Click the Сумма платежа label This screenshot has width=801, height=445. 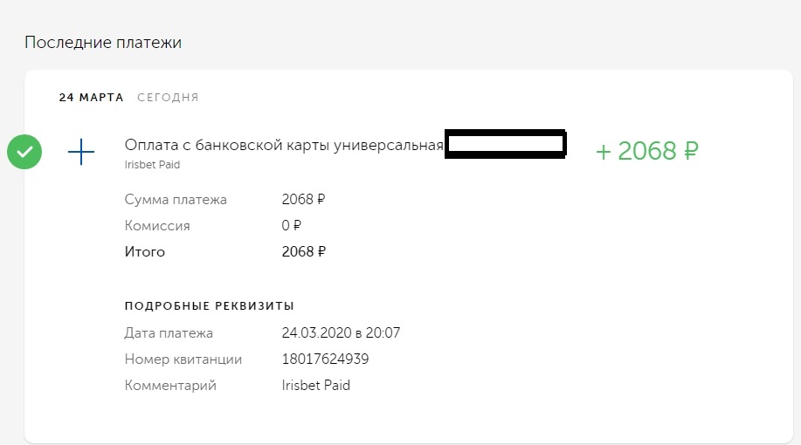point(176,200)
